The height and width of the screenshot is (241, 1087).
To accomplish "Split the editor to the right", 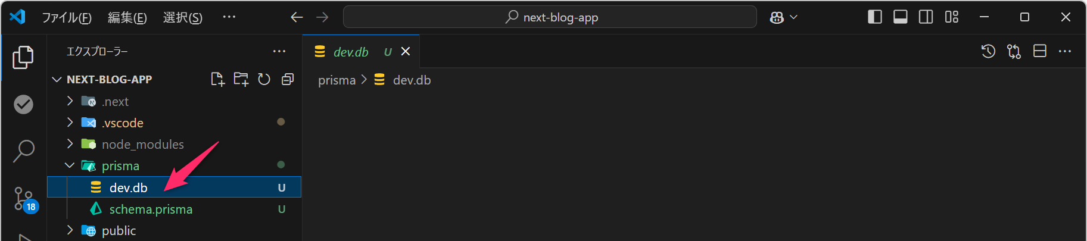I will pos(1039,52).
